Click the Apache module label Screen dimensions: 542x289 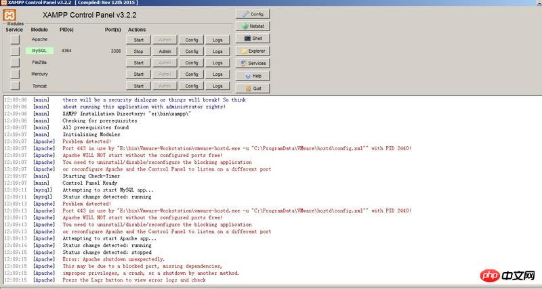[x=39, y=39]
